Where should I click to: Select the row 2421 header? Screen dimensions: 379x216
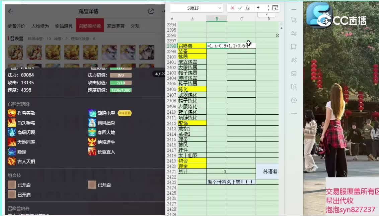point(171,172)
